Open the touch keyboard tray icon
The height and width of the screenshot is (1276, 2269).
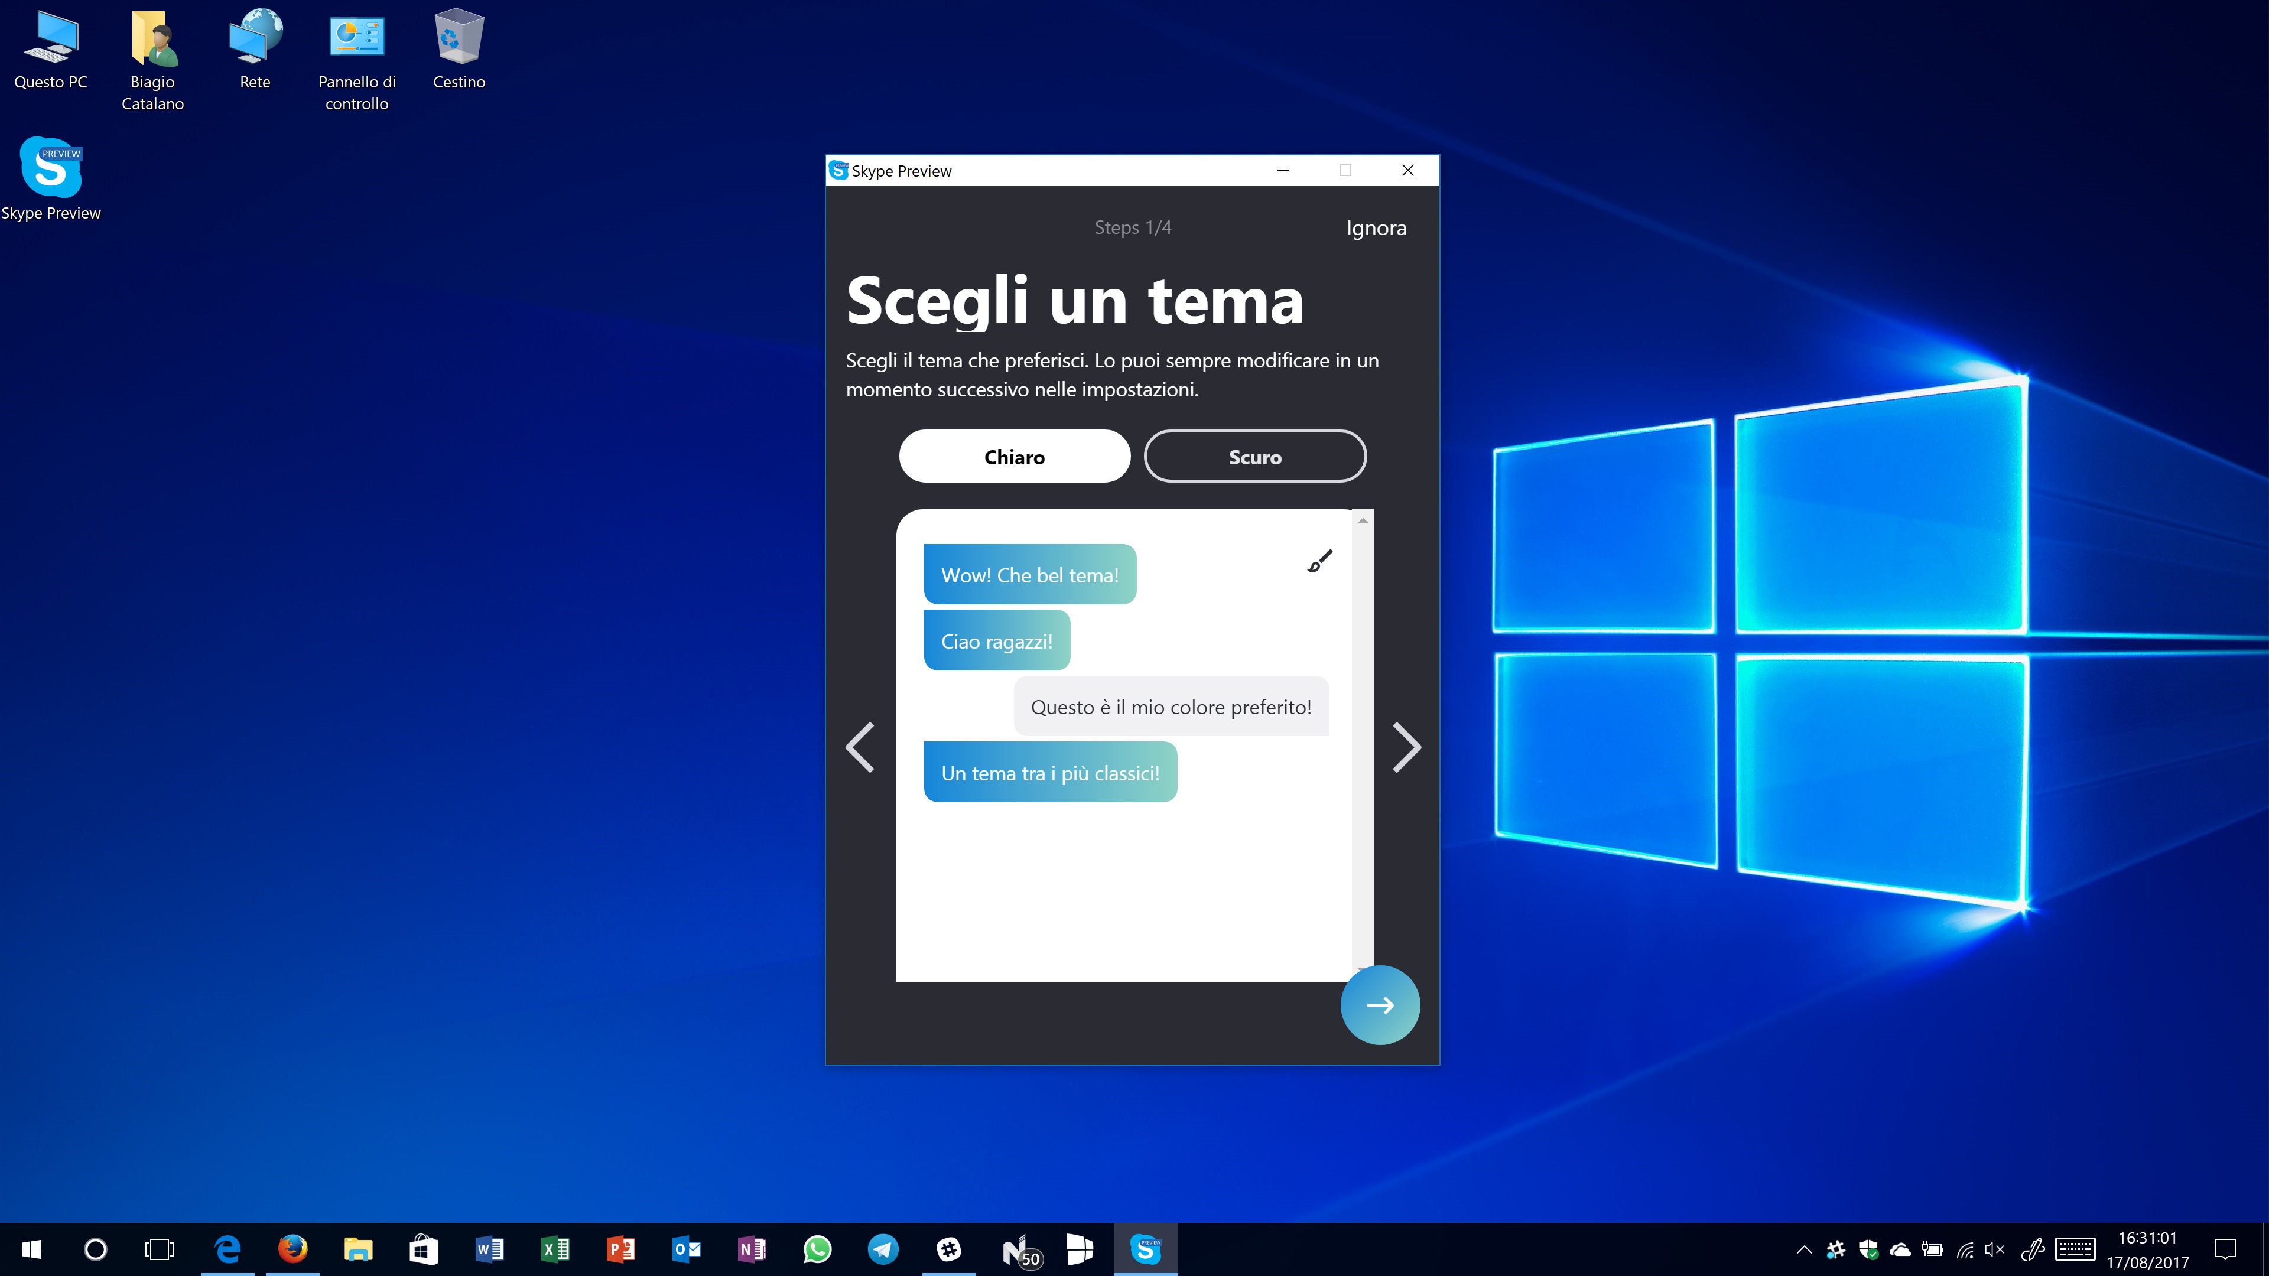point(2075,1249)
